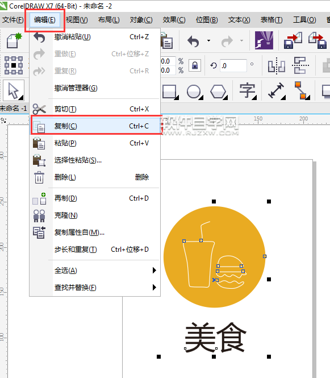This screenshot has height=378, width=330.
Task: Click the clone figures icon beside 克隆
Action: point(39,215)
